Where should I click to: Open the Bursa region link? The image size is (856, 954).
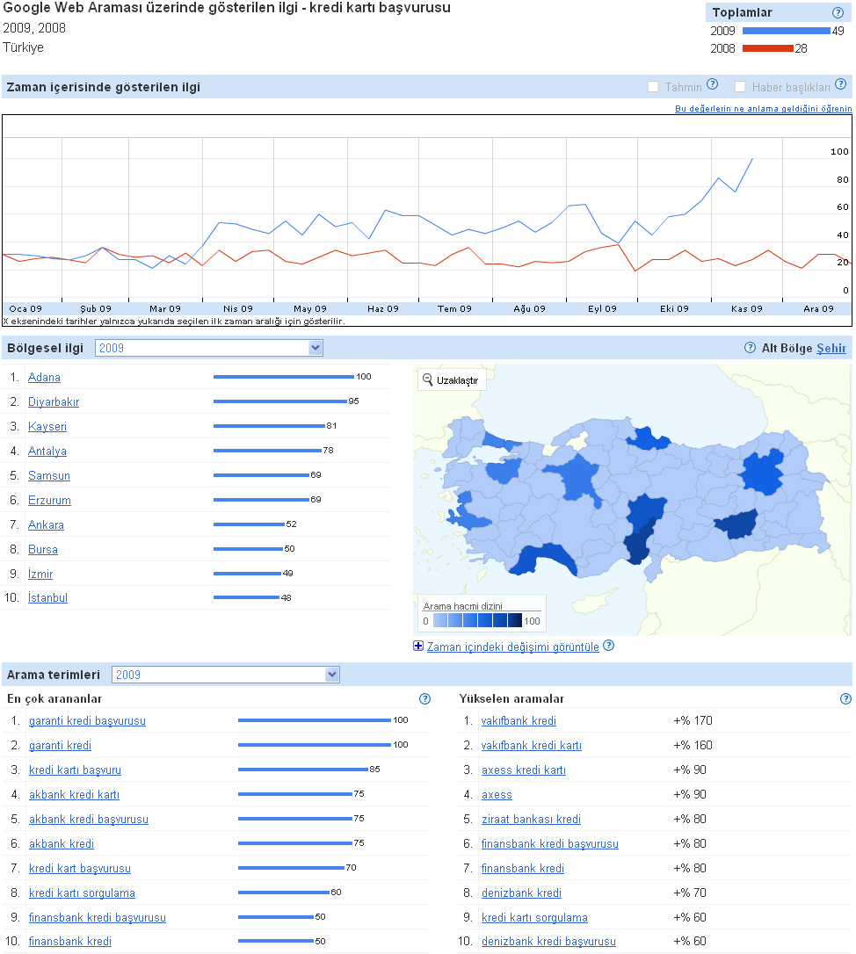(x=42, y=549)
